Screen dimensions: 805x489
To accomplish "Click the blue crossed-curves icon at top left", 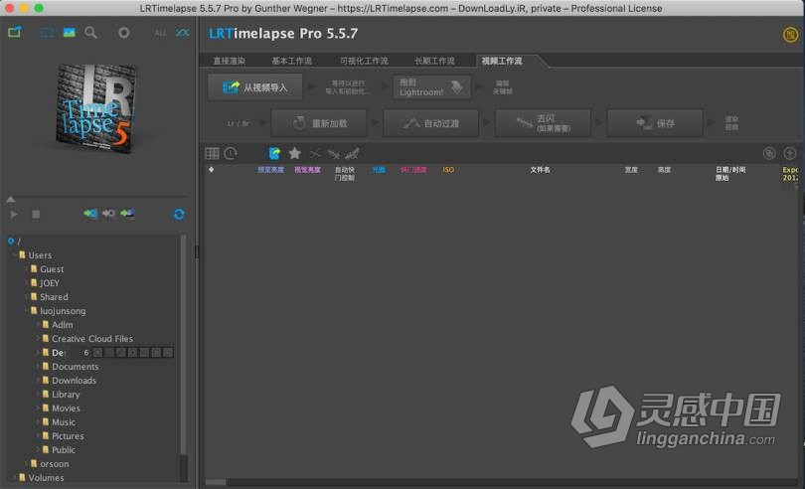I will pos(182,33).
